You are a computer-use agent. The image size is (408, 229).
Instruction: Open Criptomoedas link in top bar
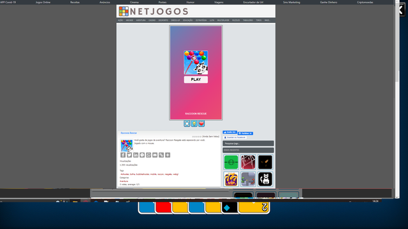[x=365, y=2]
